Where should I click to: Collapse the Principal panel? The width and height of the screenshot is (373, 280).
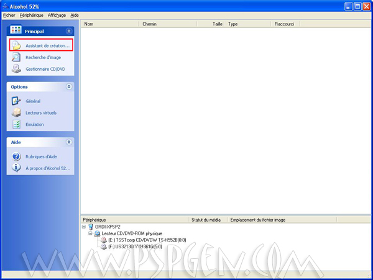(x=69, y=31)
